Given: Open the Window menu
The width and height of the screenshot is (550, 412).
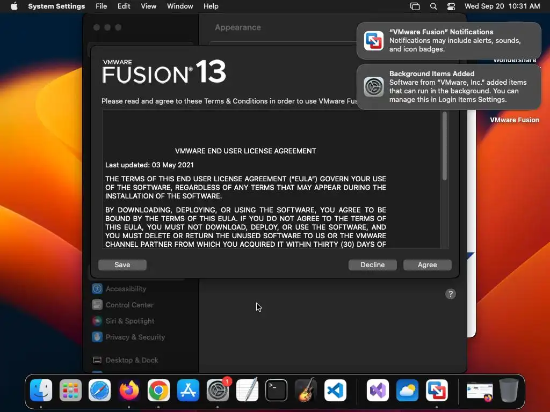Looking at the screenshot, I should (180, 6).
